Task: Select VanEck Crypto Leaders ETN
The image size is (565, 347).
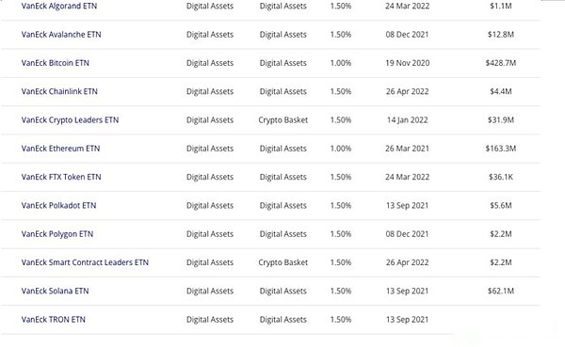Action: click(70, 119)
